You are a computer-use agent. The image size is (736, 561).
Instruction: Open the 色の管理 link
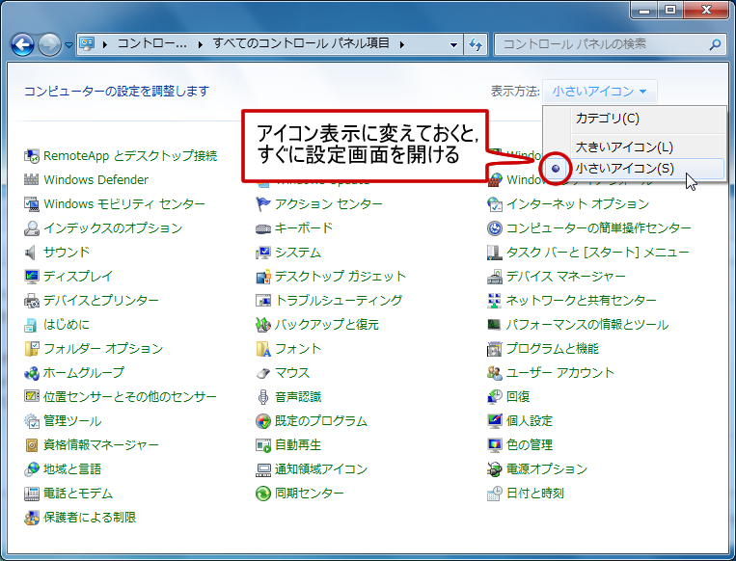[530, 444]
